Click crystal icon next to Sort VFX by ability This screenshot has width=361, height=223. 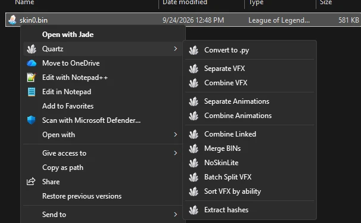coord(194,191)
